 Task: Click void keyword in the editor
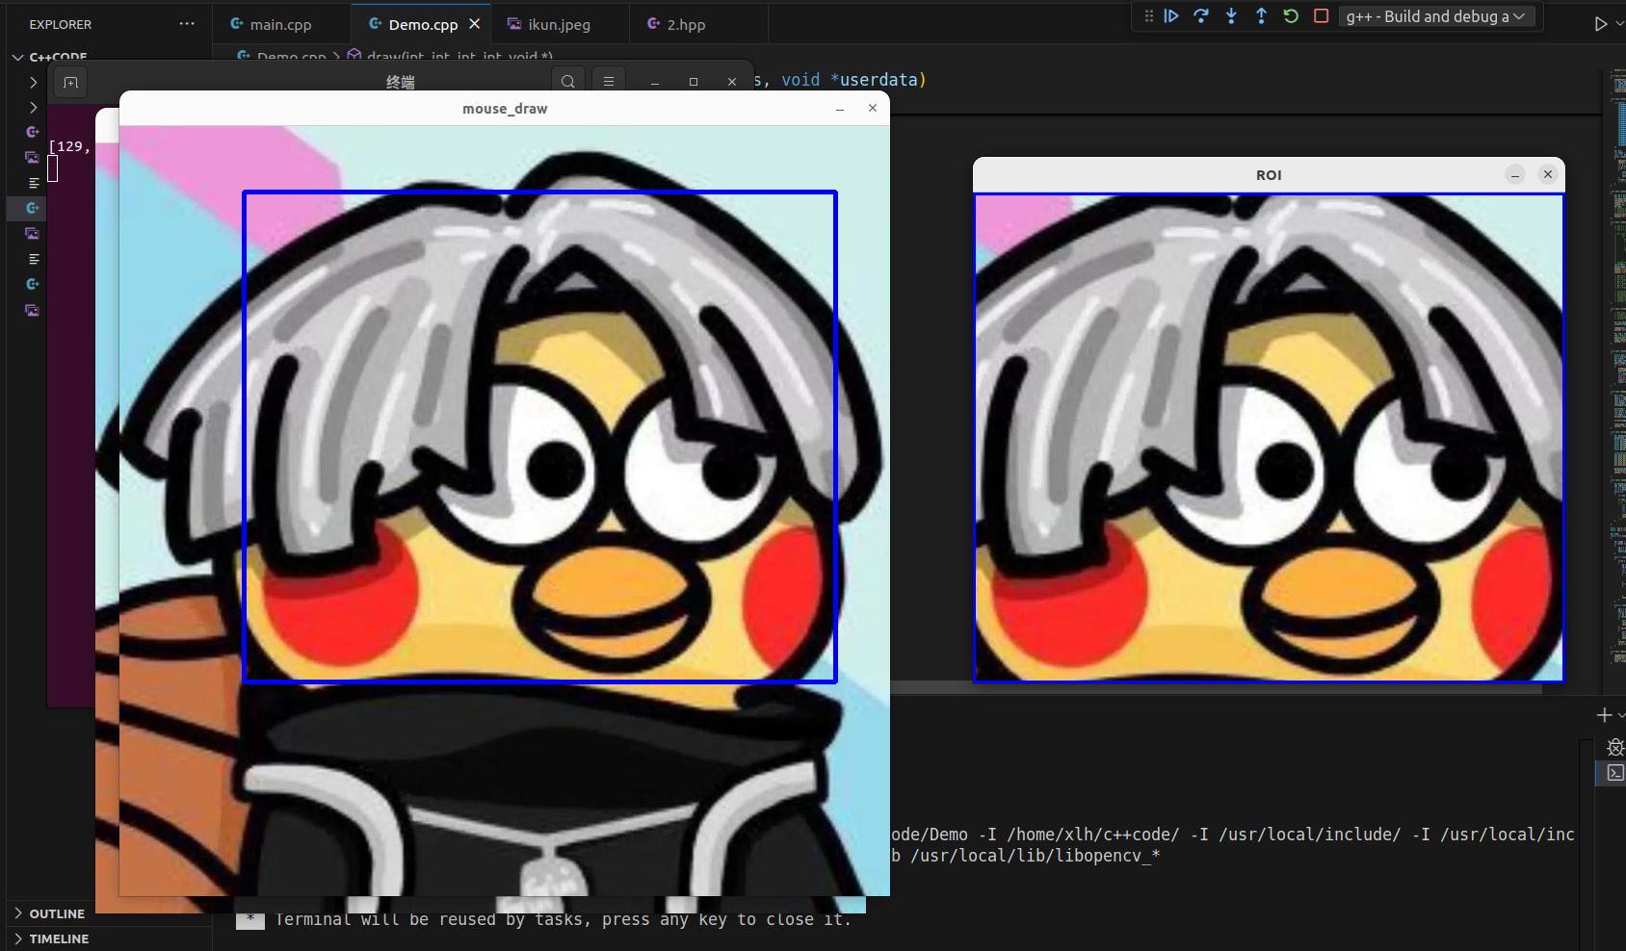click(x=800, y=80)
